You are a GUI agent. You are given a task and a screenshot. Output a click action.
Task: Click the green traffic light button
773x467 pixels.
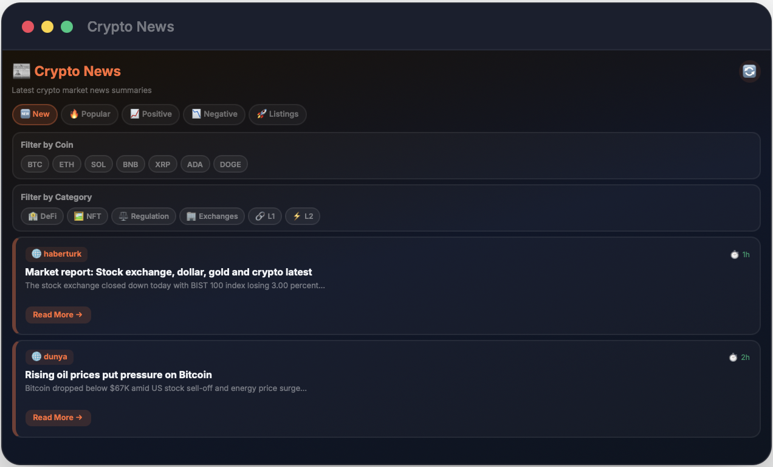[67, 27]
